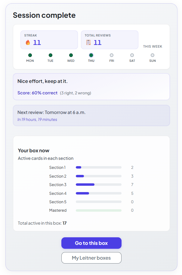Click the Section 1 progress bar
Viewport: 182px width, 275px height.
tap(99, 167)
